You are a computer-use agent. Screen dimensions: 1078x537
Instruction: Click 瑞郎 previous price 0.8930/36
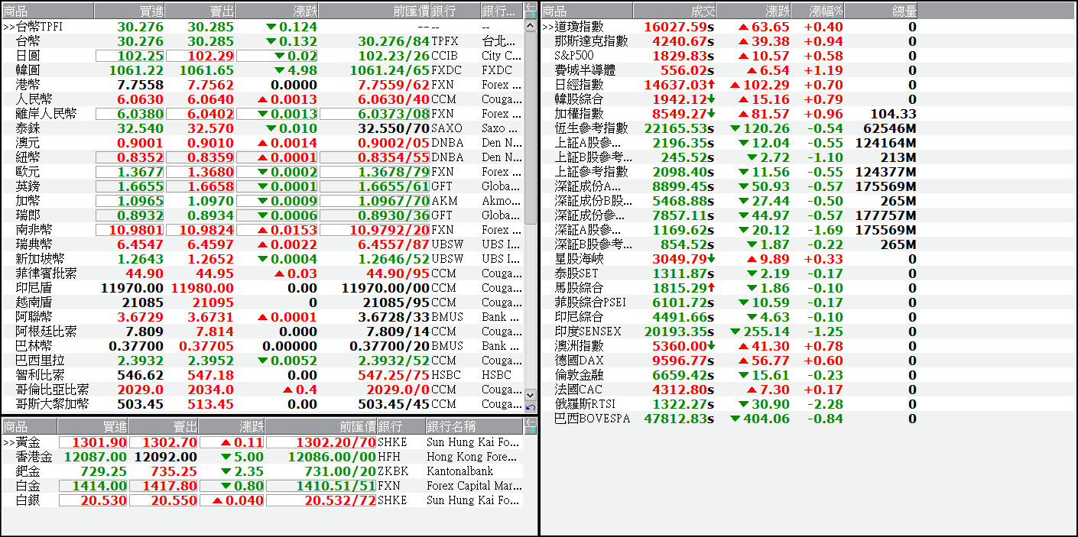(x=375, y=215)
